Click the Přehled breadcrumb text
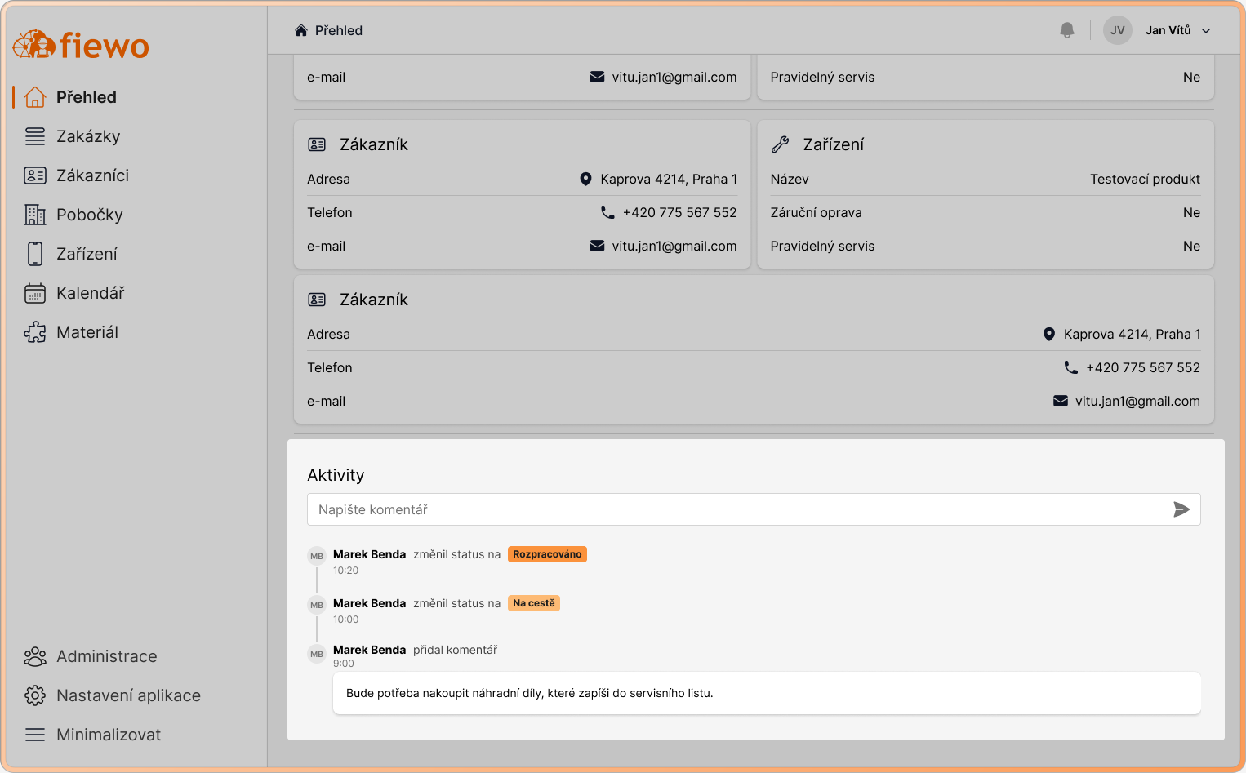The image size is (1246, 773). [x=339, y=30]
